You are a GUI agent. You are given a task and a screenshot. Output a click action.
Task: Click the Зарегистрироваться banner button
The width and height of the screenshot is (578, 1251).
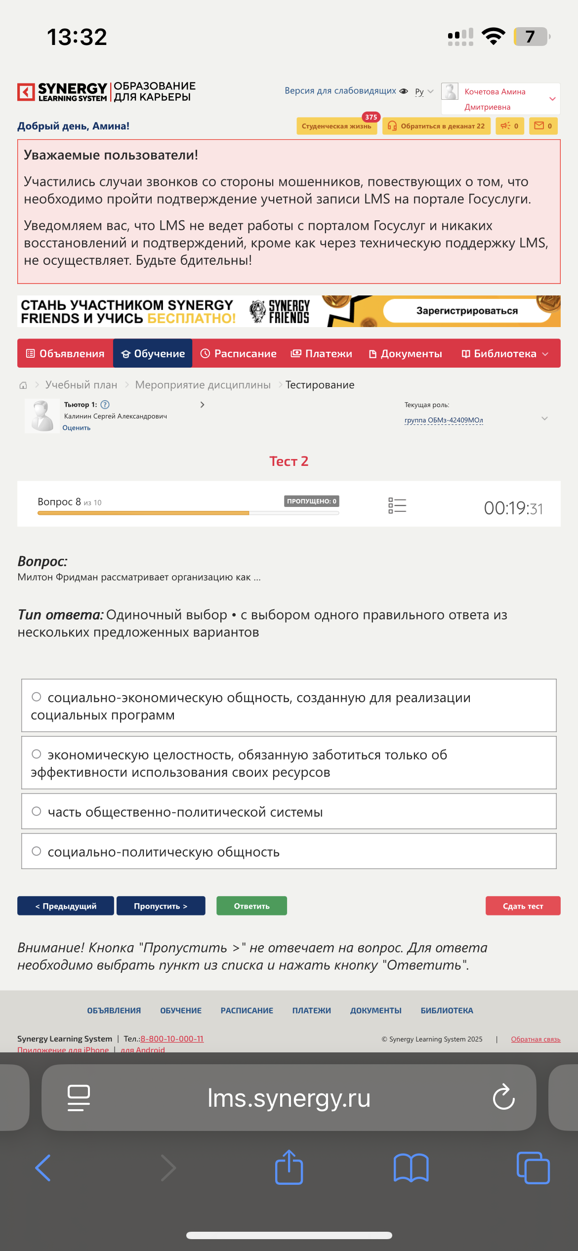[467, 311]
